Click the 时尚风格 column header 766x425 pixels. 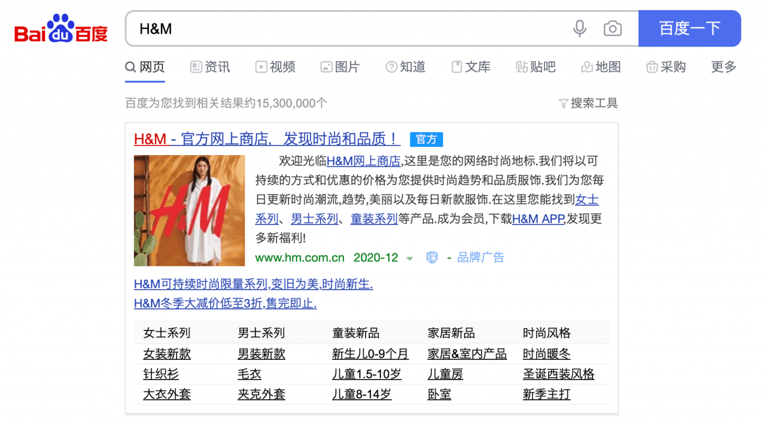tap(547, 333)
